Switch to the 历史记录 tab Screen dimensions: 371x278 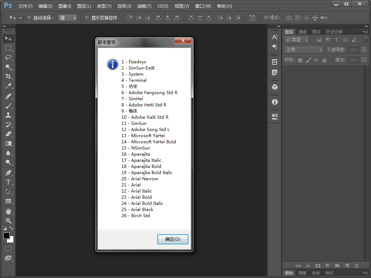pos(334,32)
